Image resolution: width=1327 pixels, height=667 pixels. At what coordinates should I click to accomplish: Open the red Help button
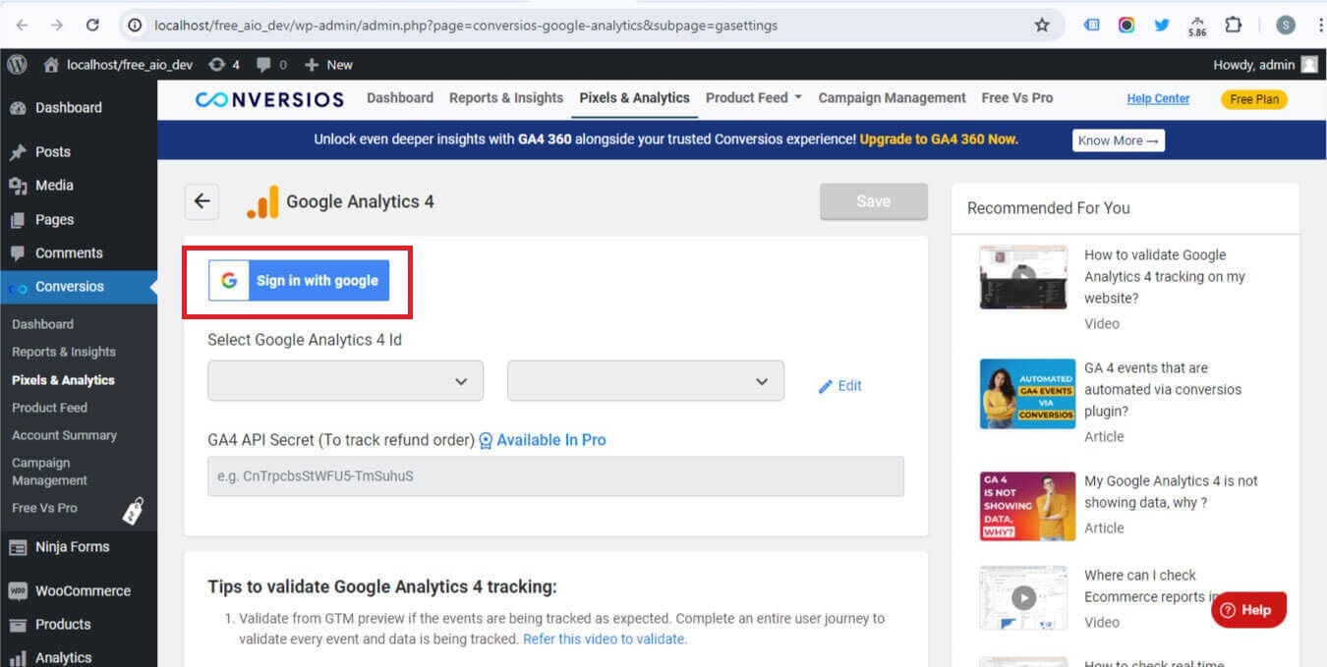tap(1248, 610)
